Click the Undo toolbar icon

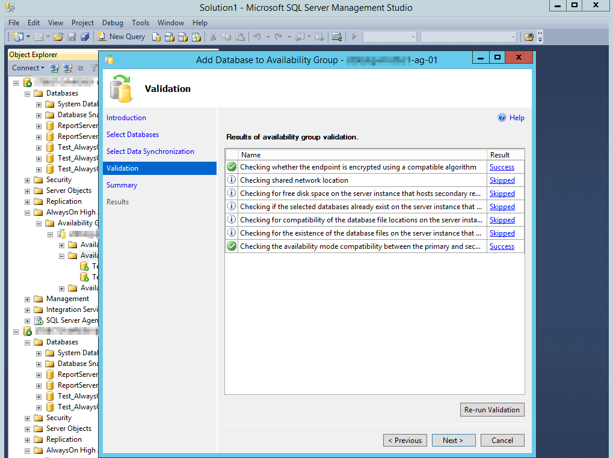coord(257,37)
